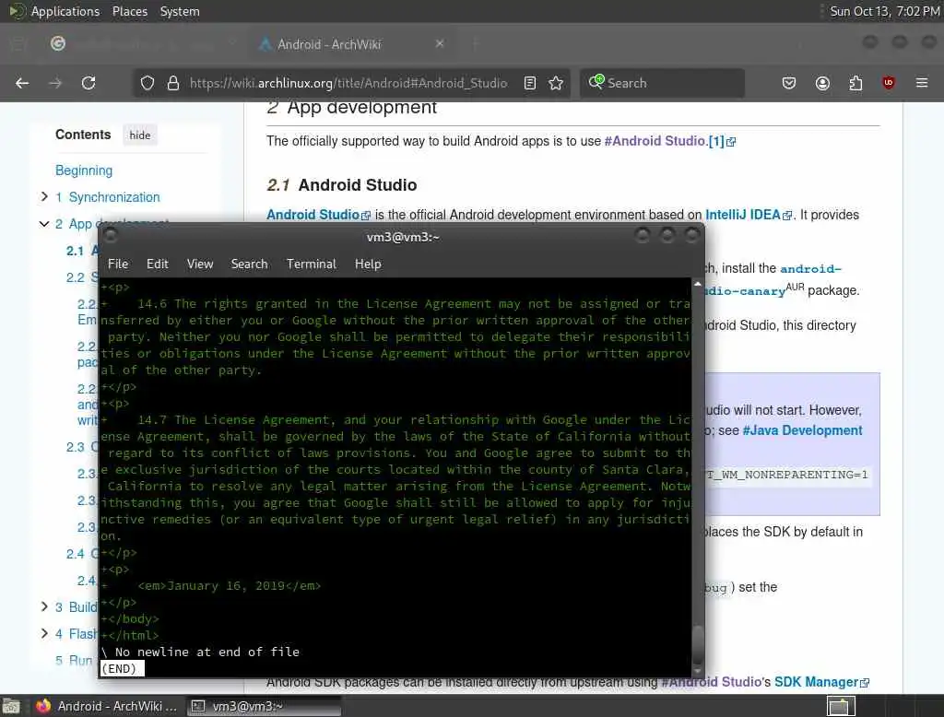Open the Places menu

[x=130, y=11]
